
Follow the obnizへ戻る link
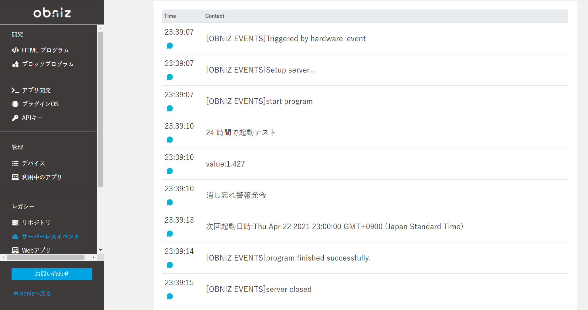coord(32,293)
